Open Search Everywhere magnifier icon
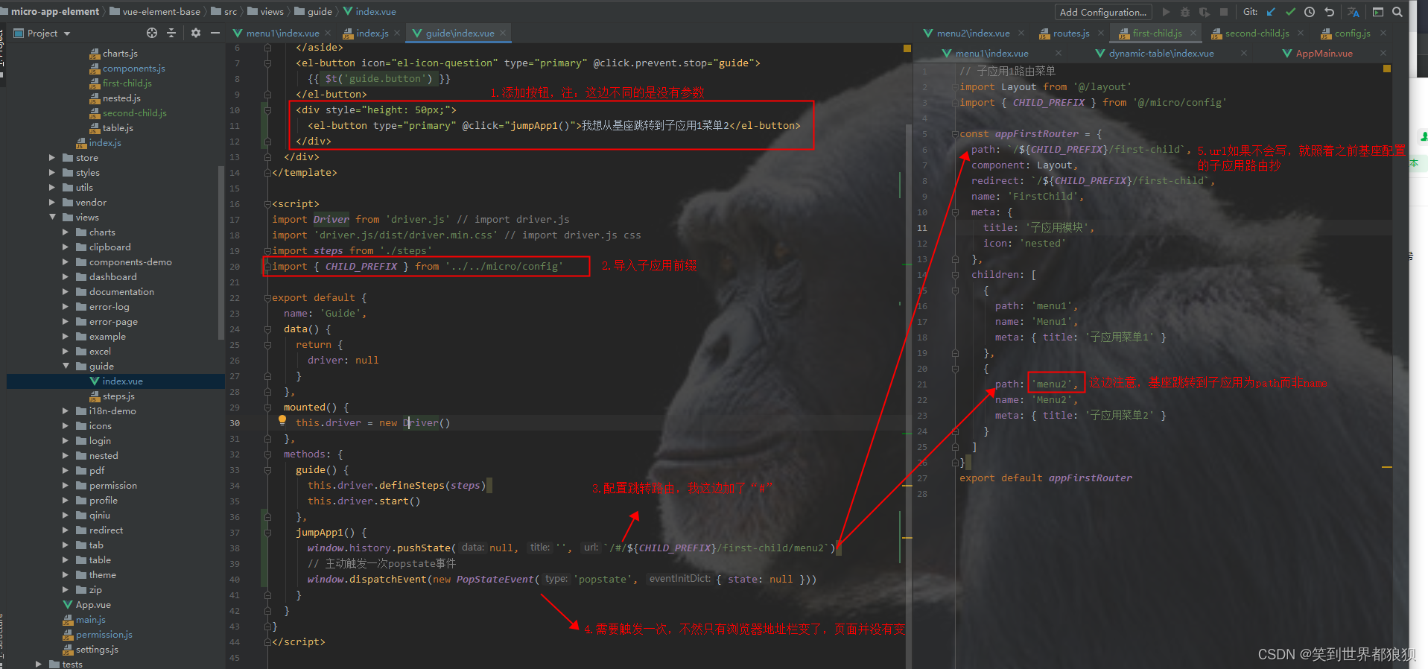Image resolution: width=1428 pixels, height=669 pixels. pos(1397,12)
